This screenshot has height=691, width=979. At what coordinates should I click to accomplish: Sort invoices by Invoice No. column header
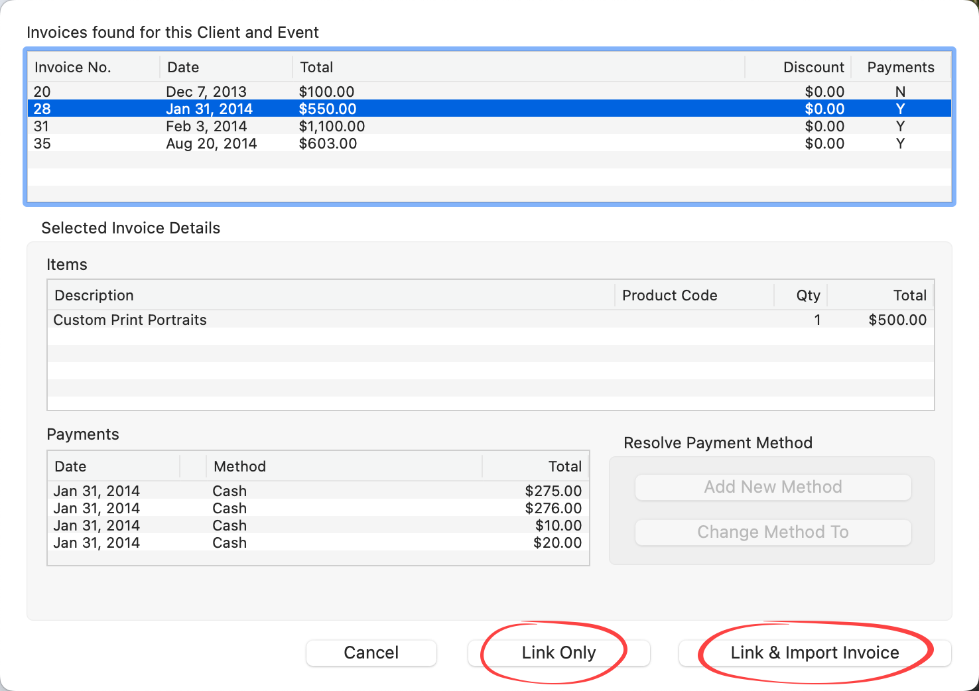(x=93, y=67)
